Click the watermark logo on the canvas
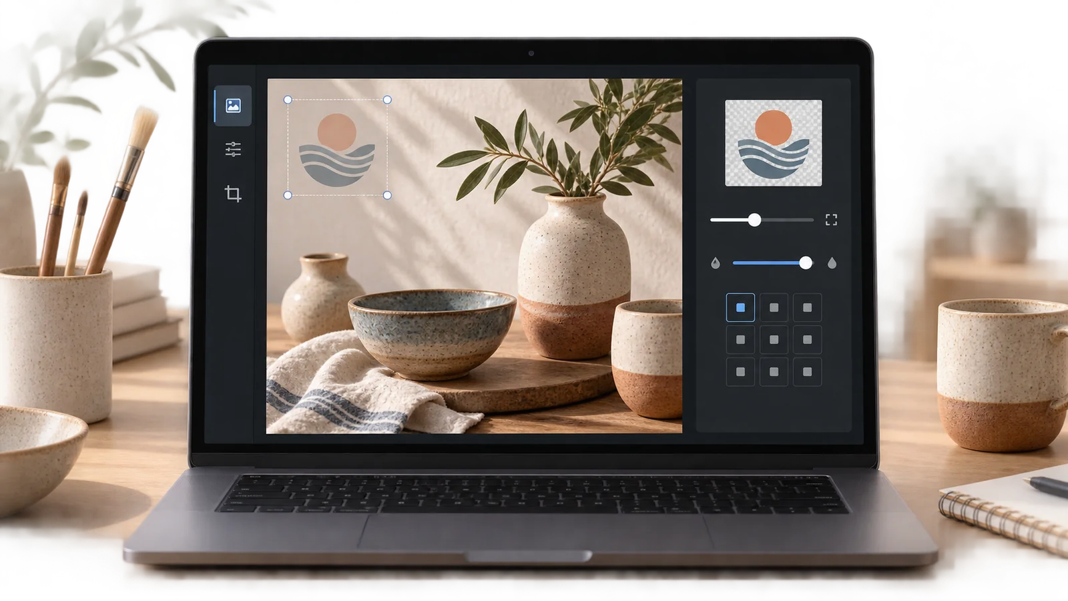Viewport: 1068px width, 601px height. coord(337,150)
